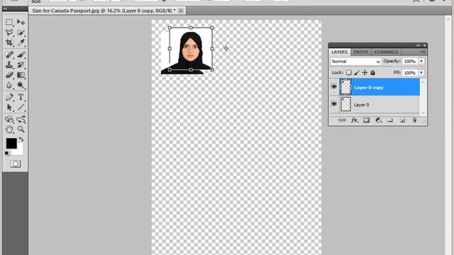The height and width of the screenshot is (255, 454).
Task: Delete the selected layer trash icon
Action: (x=414, y=120)
